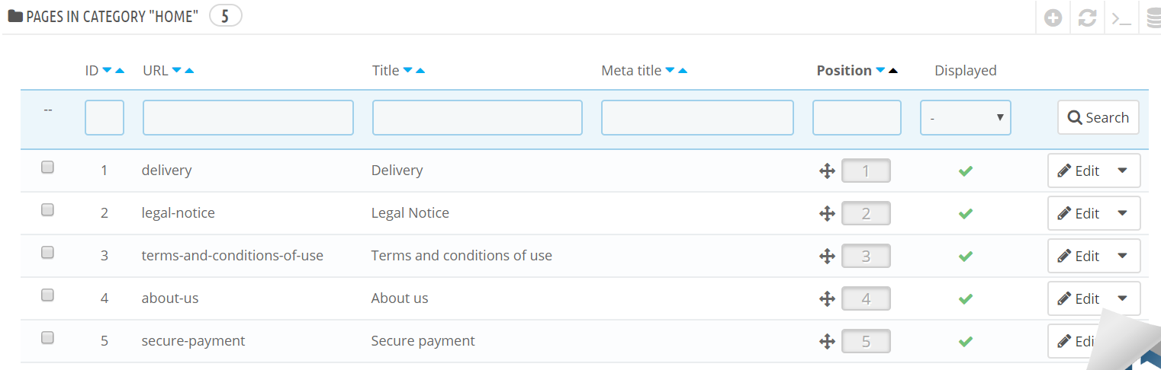The width and height of the screenshot is (1161, 370).
Task: Click the Search button
Action: pos(1098,118)
